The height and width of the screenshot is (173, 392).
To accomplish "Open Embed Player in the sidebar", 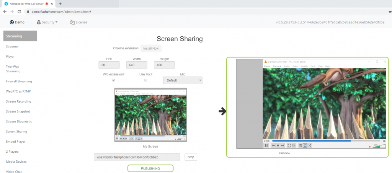I will pos(16,142).
